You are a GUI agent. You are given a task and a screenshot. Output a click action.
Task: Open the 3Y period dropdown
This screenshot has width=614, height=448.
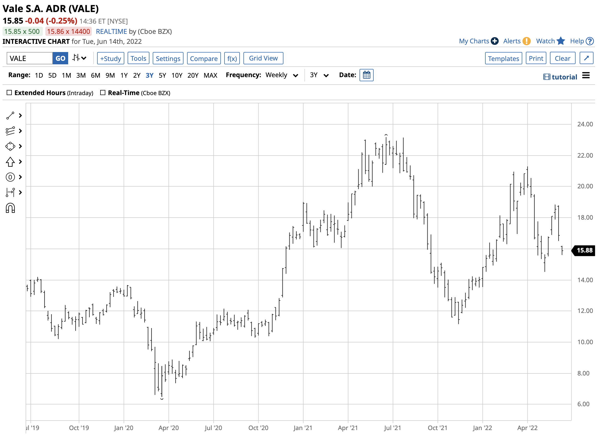point(319,75)
